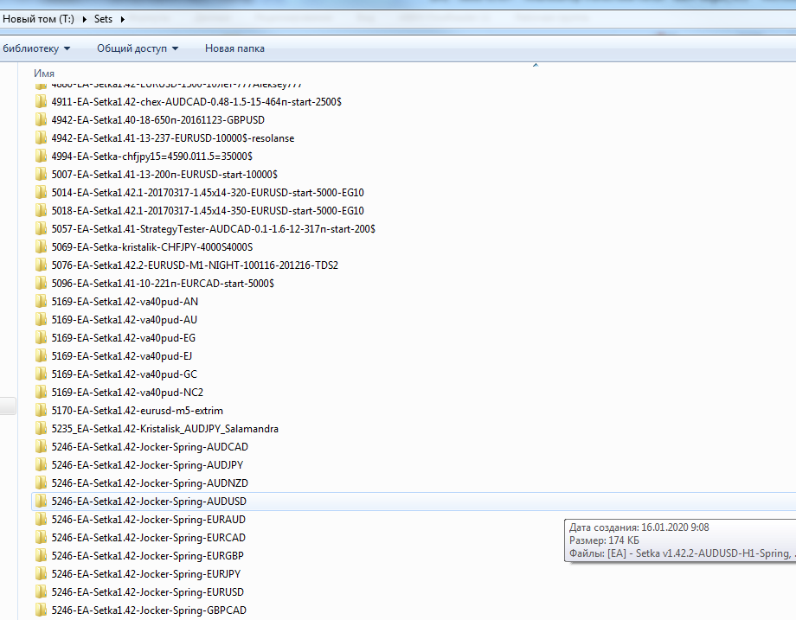Click folder icon of 5007-EA-Setka1.41-13-200п-EURUSD
Image resolution: width=796 pixels, height=620 pixels.
[42, 175]
